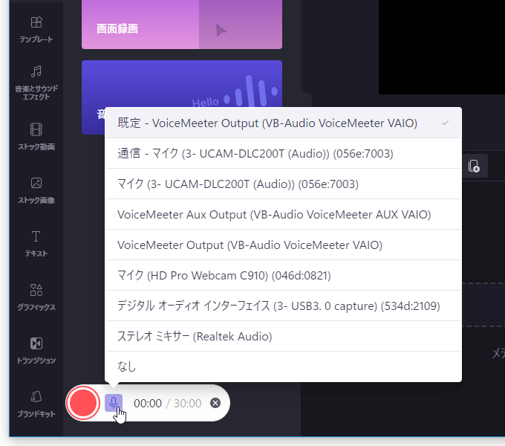
Task: Select なし to disable microphone
Action: point(283,366)
